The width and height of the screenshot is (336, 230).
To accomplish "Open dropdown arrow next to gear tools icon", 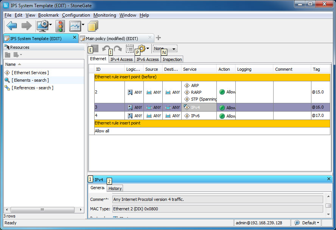I will pos(148,48).
